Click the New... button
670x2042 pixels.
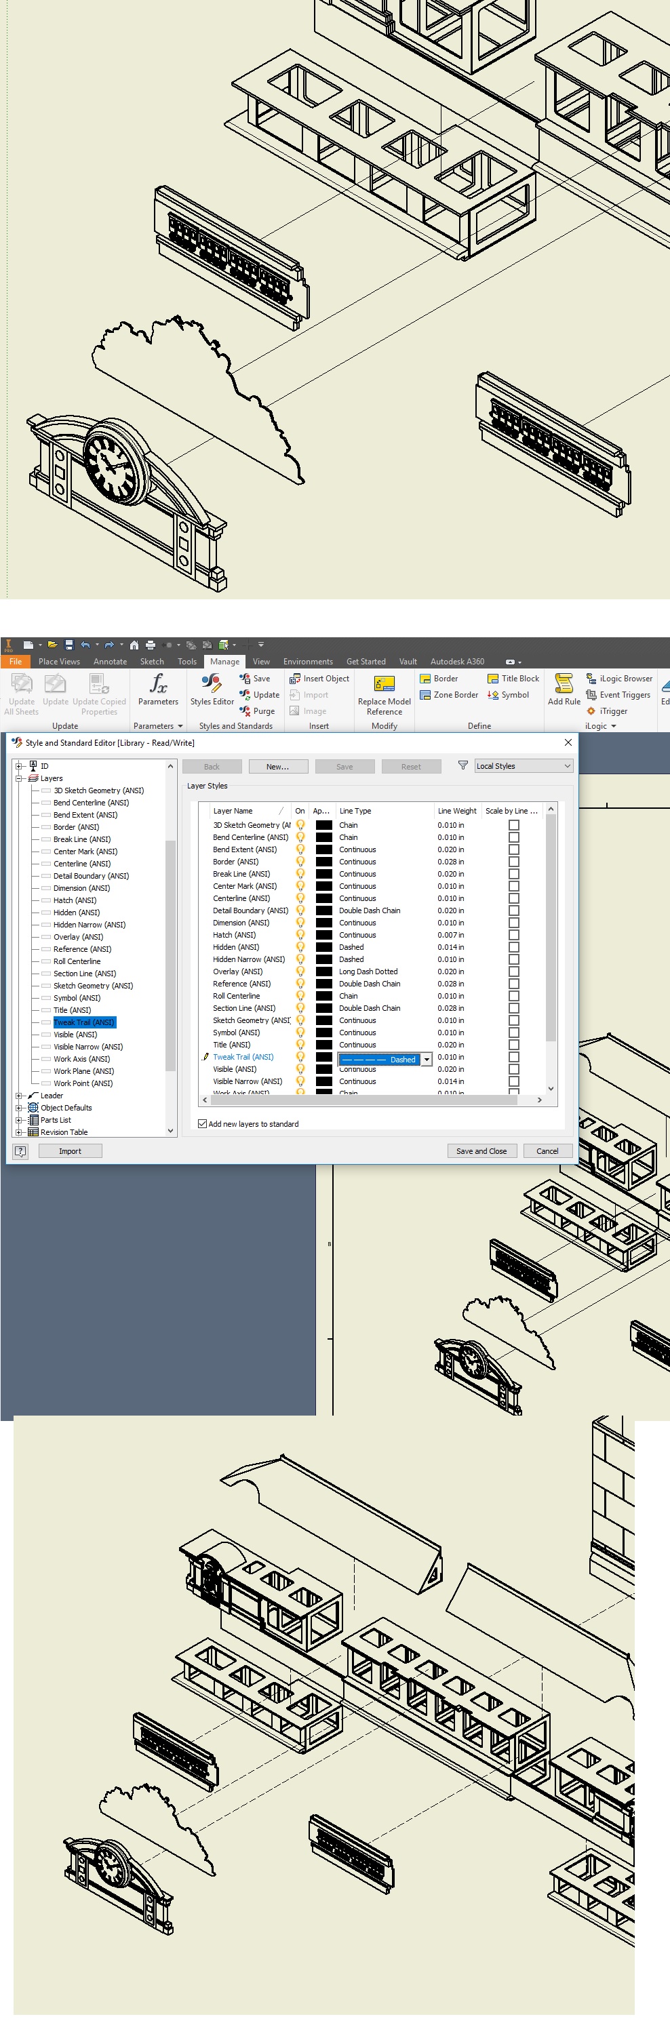click(x=277, y=767)
